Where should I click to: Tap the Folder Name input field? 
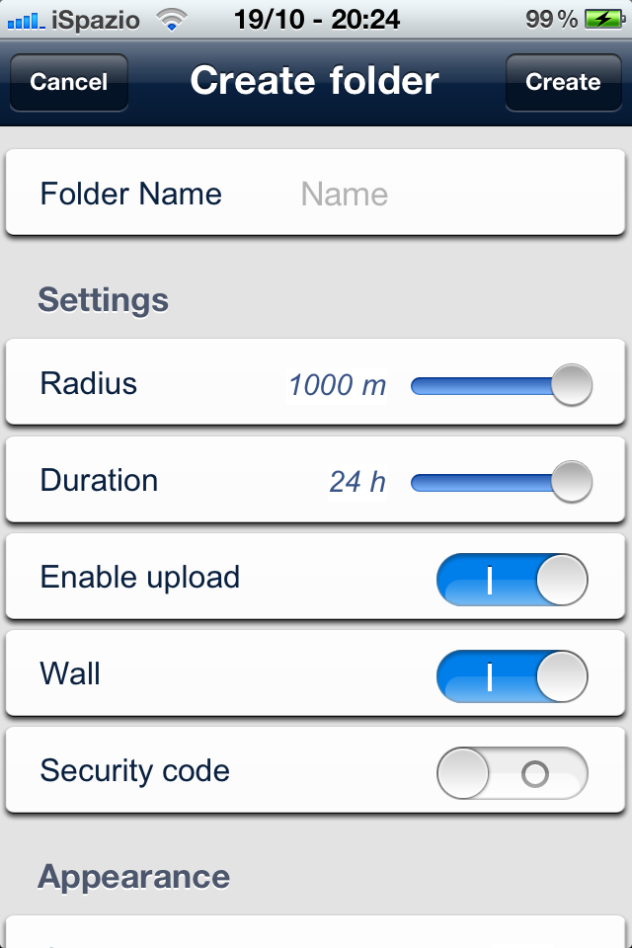click(434, 194)
